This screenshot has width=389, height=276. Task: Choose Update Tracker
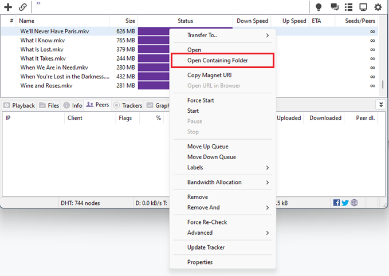point(223,247)
